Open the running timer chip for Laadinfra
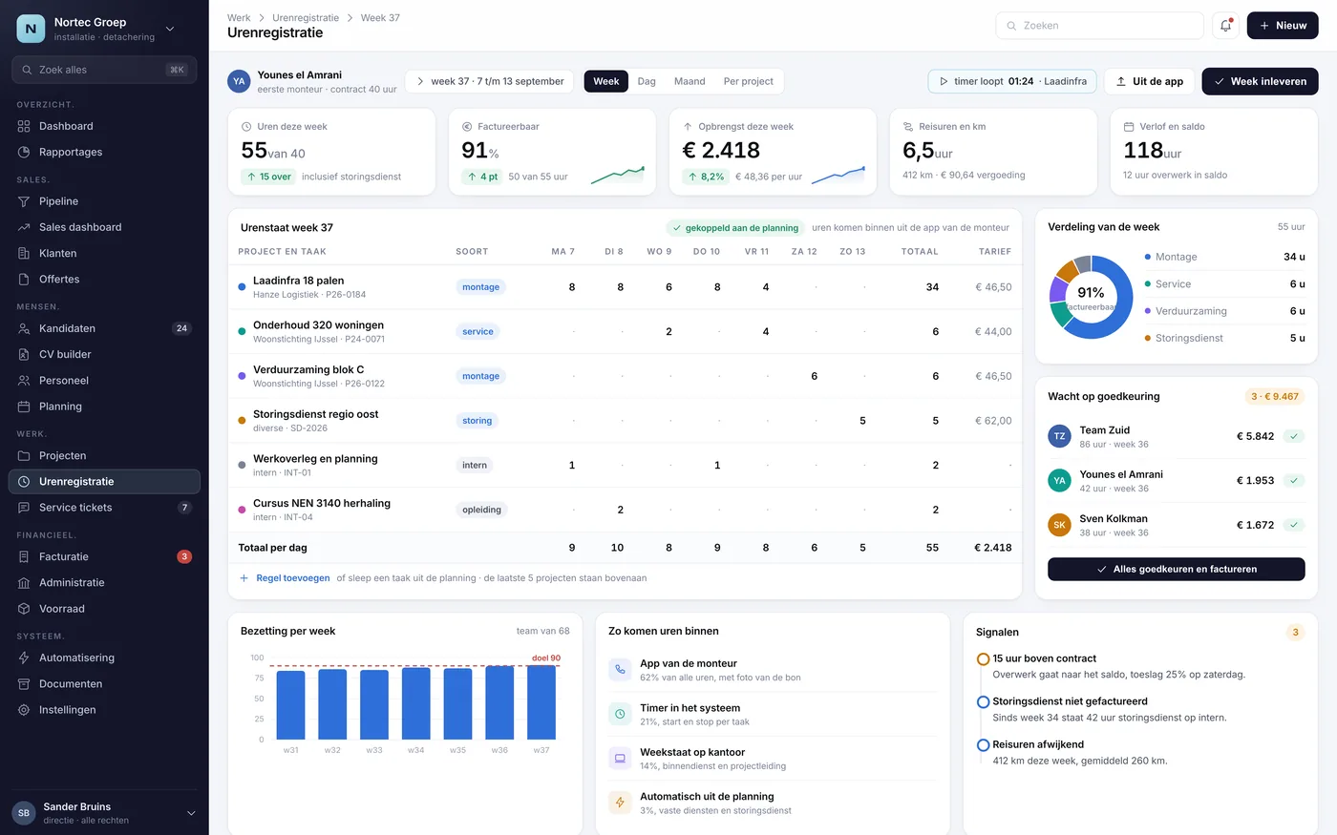 pyautogui.click(x=1012, y=81)
